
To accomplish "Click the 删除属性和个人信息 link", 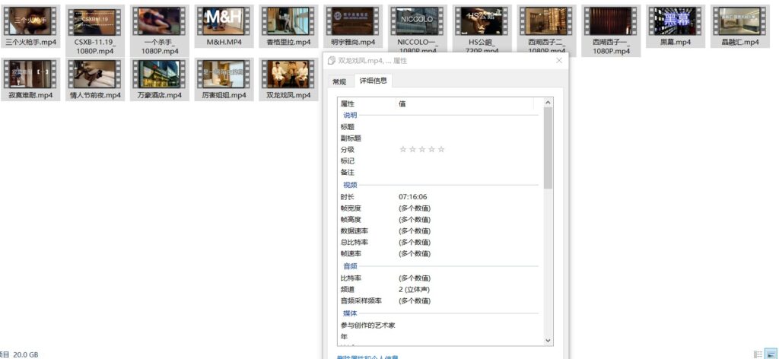I will (x=368, y=356).
